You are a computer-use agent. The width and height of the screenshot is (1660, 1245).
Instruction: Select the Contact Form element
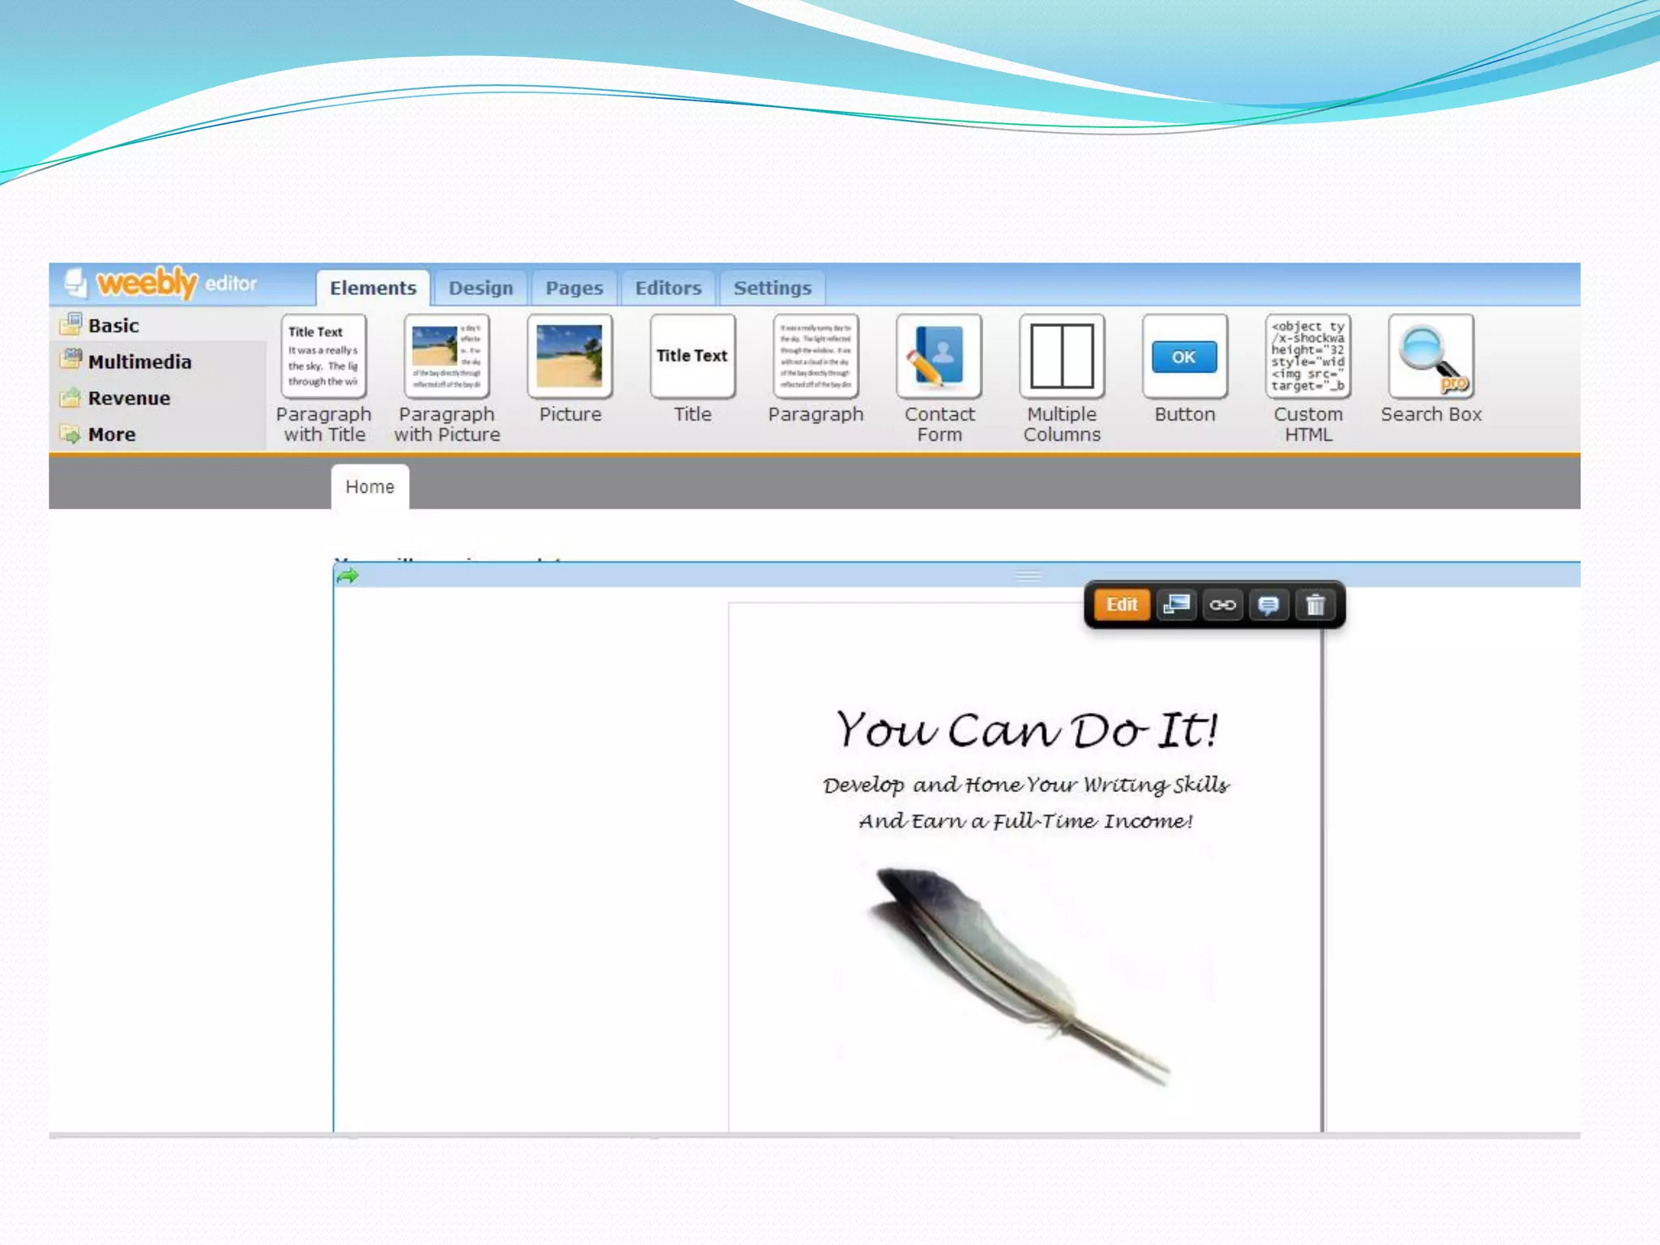(939, 357)
